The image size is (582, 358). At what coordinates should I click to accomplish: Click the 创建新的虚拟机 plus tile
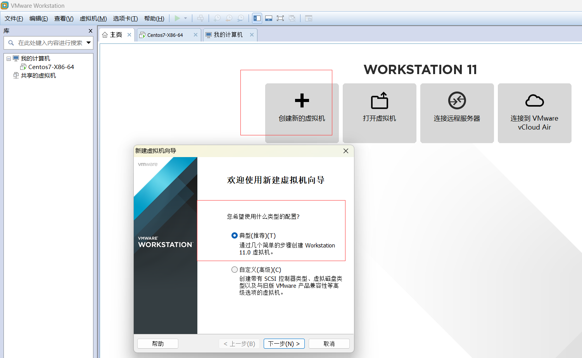pyautogui.click(x=302, y=113)
